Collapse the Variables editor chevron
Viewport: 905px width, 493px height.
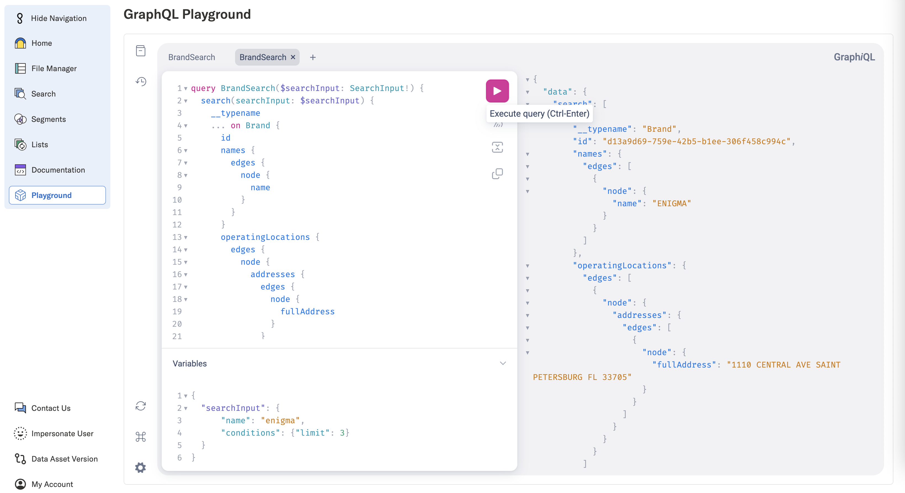tap(503, 363)
